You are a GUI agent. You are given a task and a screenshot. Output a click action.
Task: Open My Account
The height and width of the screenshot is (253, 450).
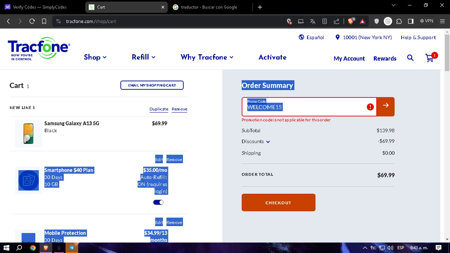pos(349,58)
